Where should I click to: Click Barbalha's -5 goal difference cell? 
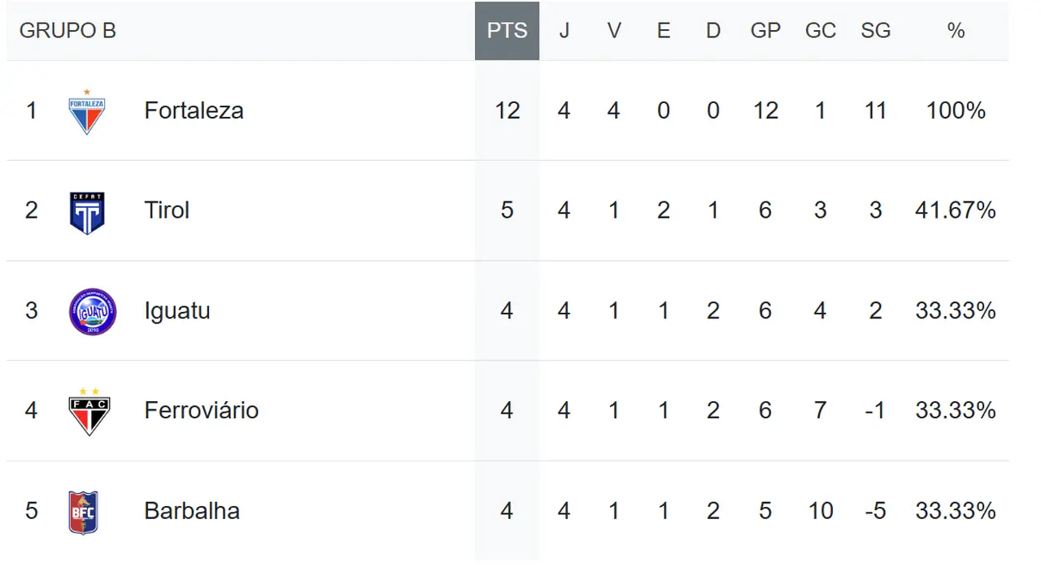point(875,511)
